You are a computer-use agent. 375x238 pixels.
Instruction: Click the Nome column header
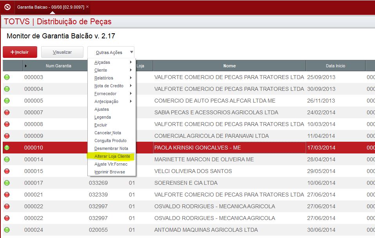(x=230, y=66)
